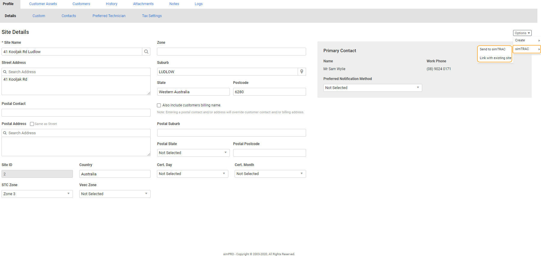
Task: Click the Postal Postcode input field
Action: 269,153
